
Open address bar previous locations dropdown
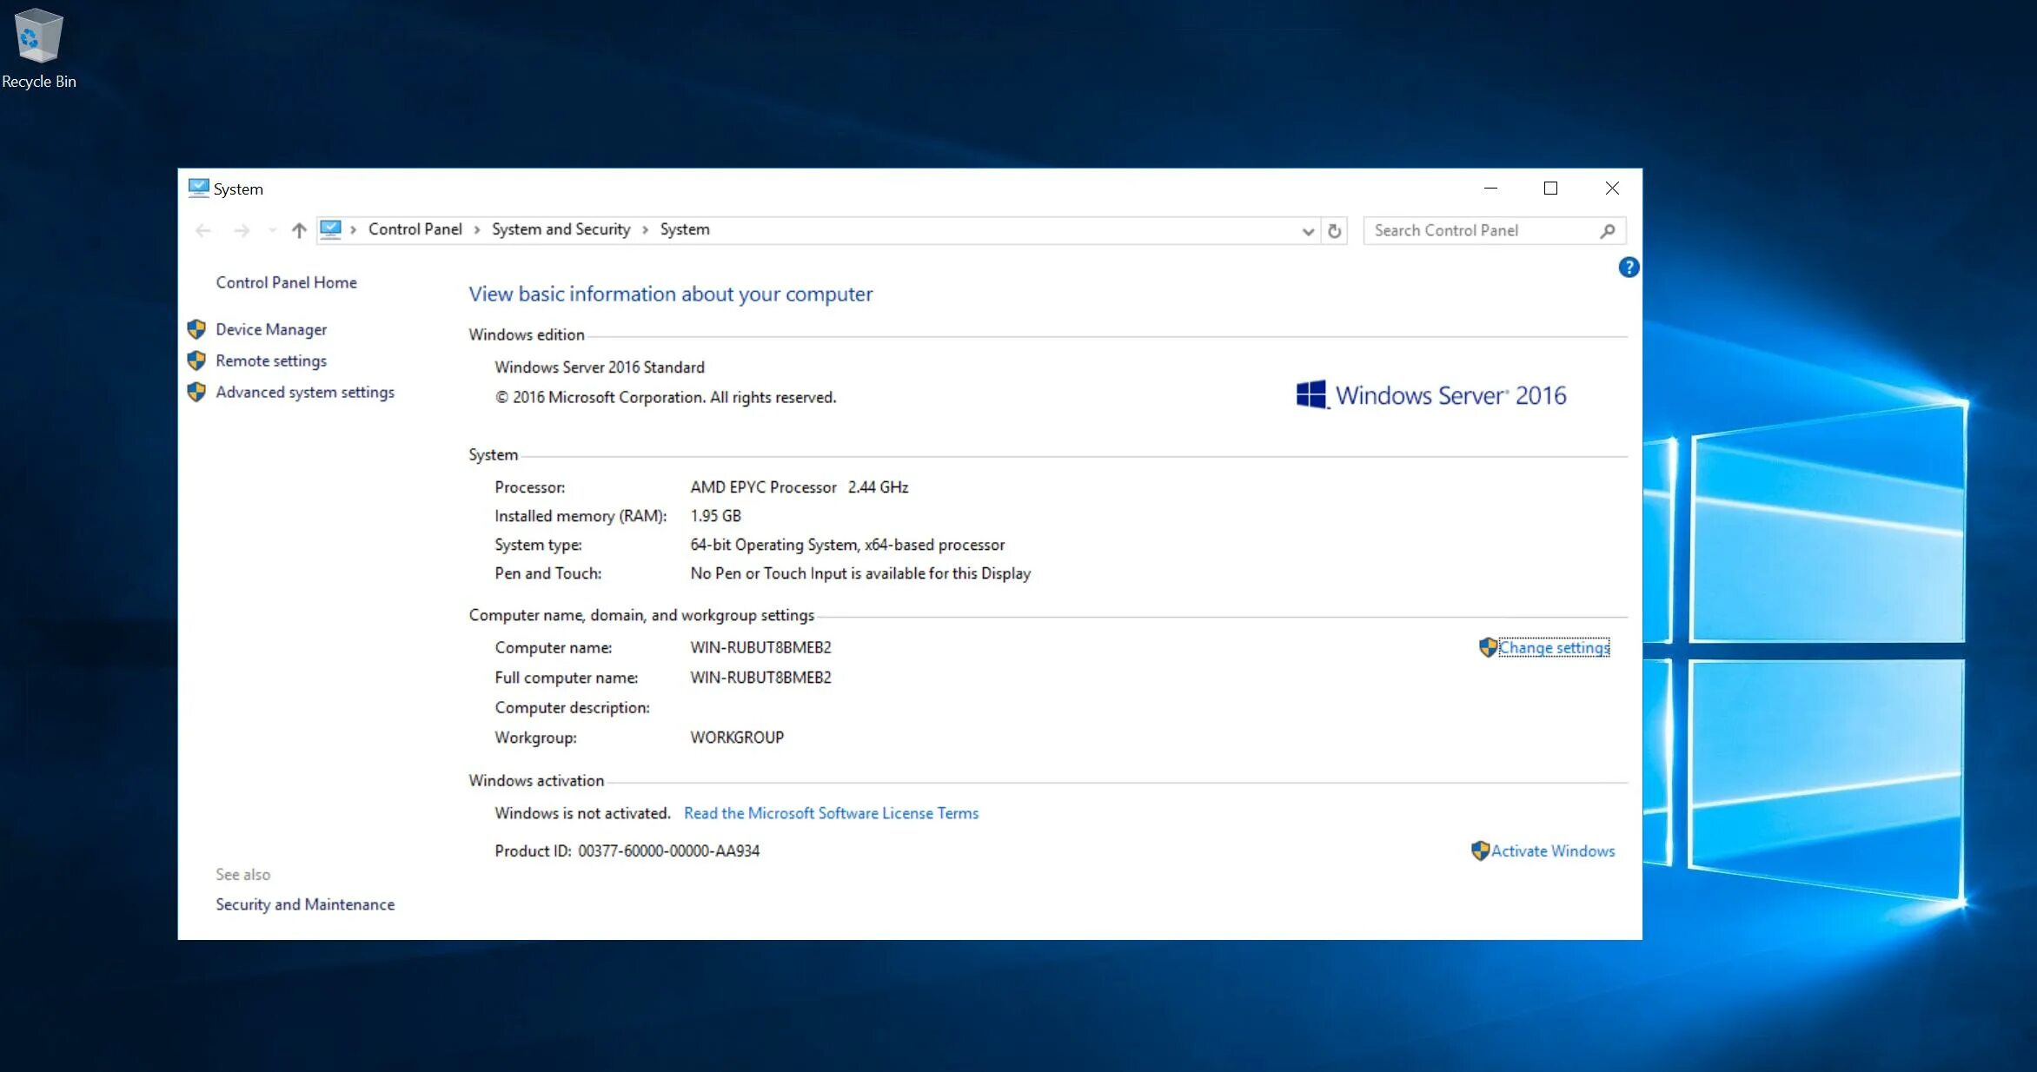tap(1308, 231)
